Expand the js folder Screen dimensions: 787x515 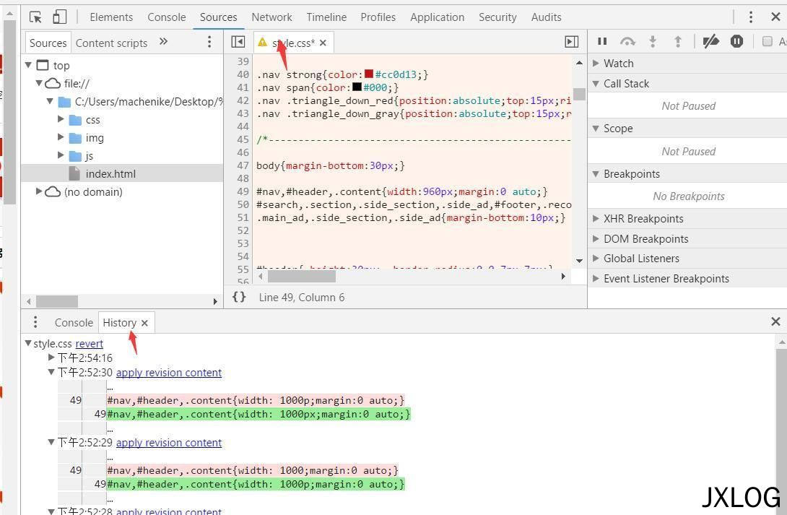point(61,155)
